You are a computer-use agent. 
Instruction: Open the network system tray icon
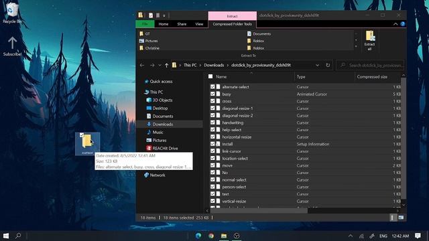362,236
